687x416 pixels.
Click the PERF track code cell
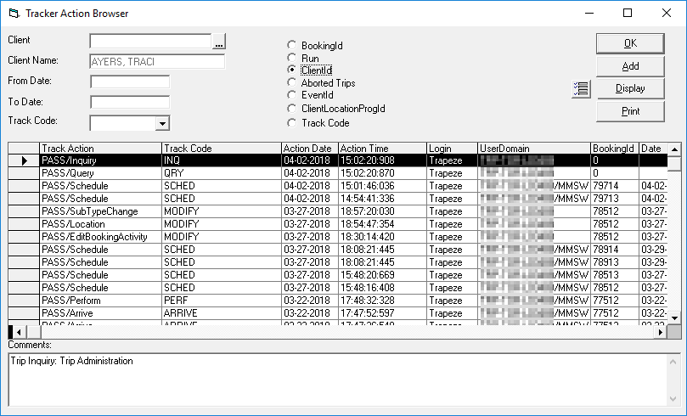click(222, 301)
